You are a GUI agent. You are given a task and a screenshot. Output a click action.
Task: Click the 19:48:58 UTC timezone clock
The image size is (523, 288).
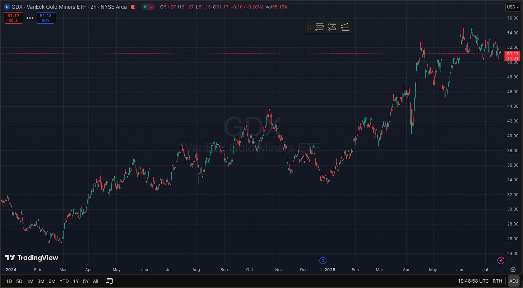pos(473,281)
